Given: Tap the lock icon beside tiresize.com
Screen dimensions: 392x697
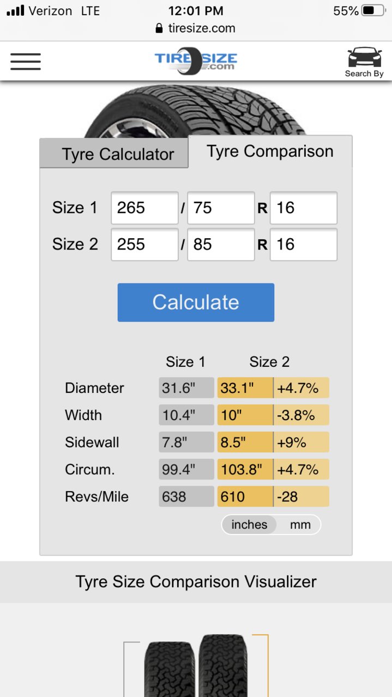Looking at the screenshot, I should 159,28.
